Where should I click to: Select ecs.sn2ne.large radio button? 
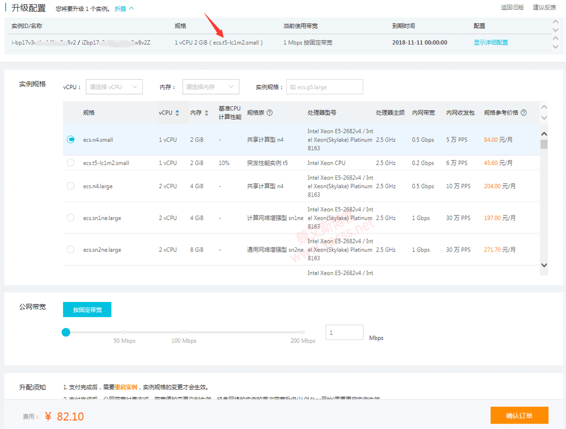tap(70, 249)
